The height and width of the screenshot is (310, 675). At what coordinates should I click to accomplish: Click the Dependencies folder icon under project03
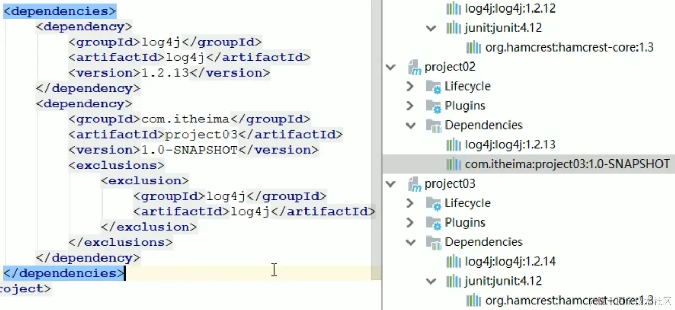tap(434, 242)
